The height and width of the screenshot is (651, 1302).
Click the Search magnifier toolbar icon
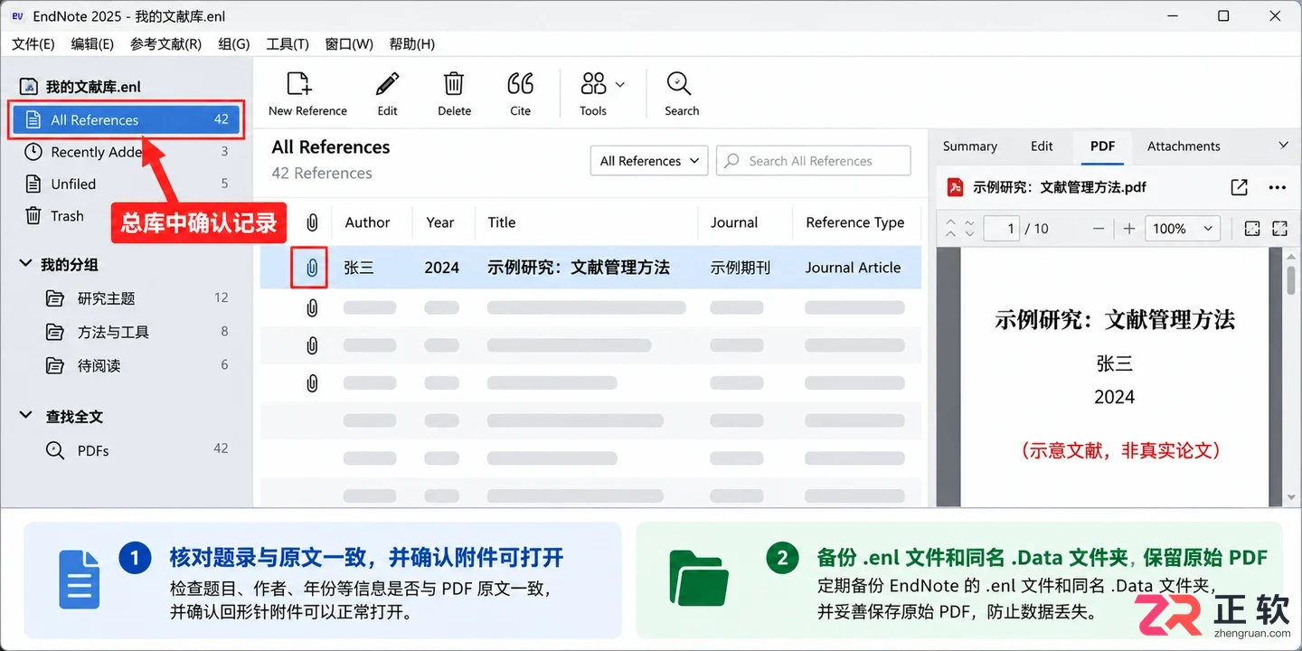[679, 84]
